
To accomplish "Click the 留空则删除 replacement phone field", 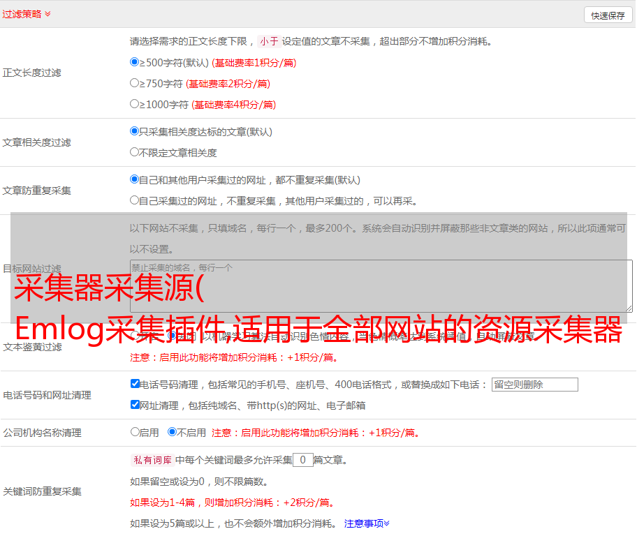I will 534,385.
